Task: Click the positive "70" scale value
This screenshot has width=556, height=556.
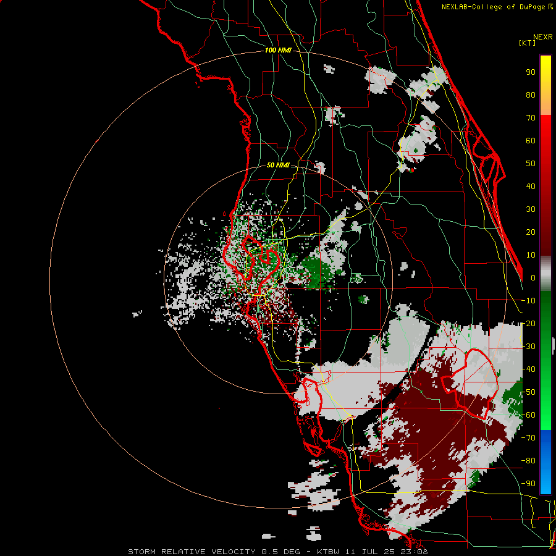Action: pos(531,118)
